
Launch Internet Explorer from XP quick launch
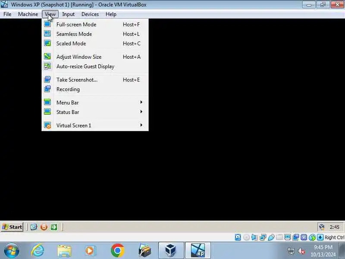tap(34, 227)
